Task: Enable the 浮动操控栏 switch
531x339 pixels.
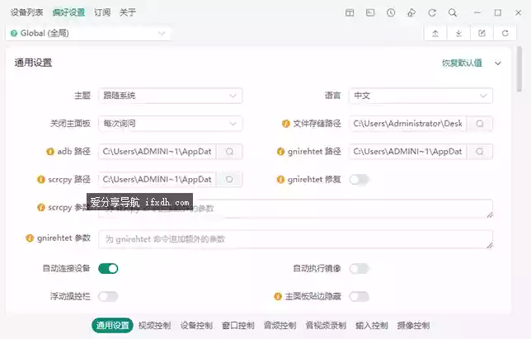Action: (x=108, y=297)
